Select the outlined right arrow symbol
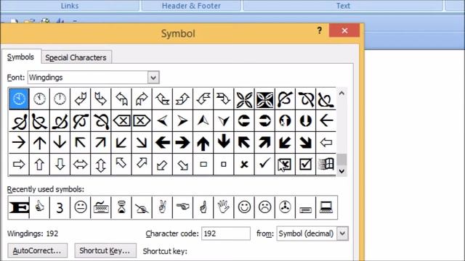This screenshot has width=465, height=261. point(19,165)
